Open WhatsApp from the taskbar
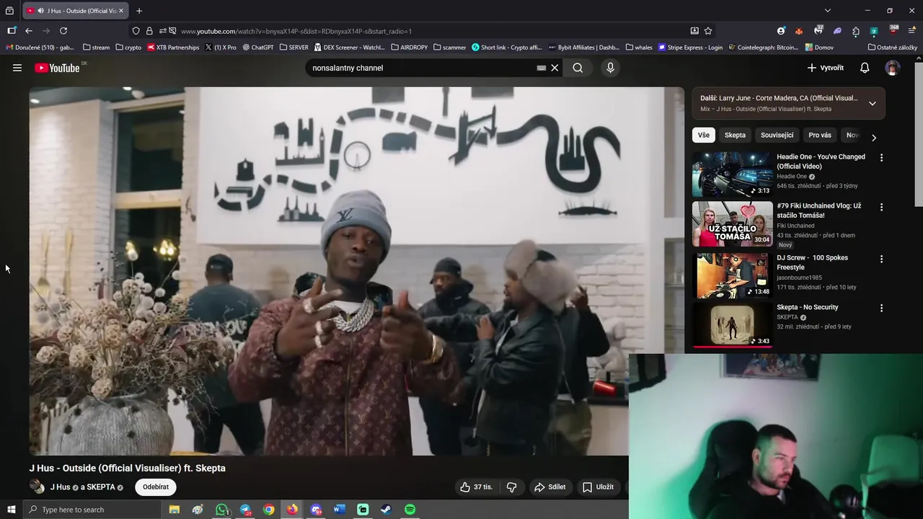This screenshot has width=923, height=519. tap(222, 510)
